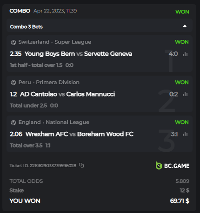200x213 pixels.
Task: Select the Switzerland Super League label
Action: tap(55, 42)
